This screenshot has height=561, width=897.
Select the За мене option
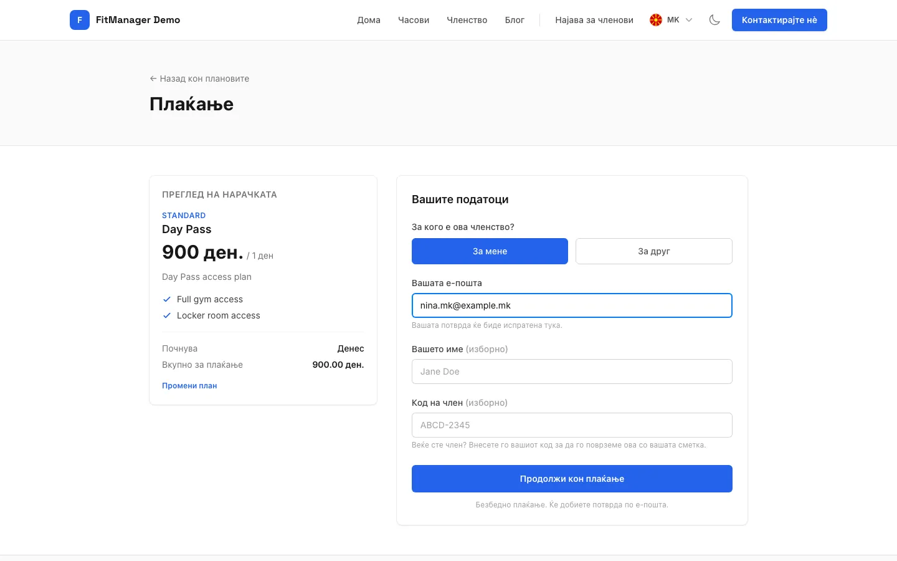(490, 251)
